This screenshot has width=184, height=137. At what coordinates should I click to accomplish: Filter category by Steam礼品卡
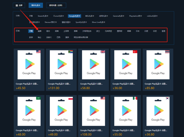pyautogui.click(x=43, y=16)
